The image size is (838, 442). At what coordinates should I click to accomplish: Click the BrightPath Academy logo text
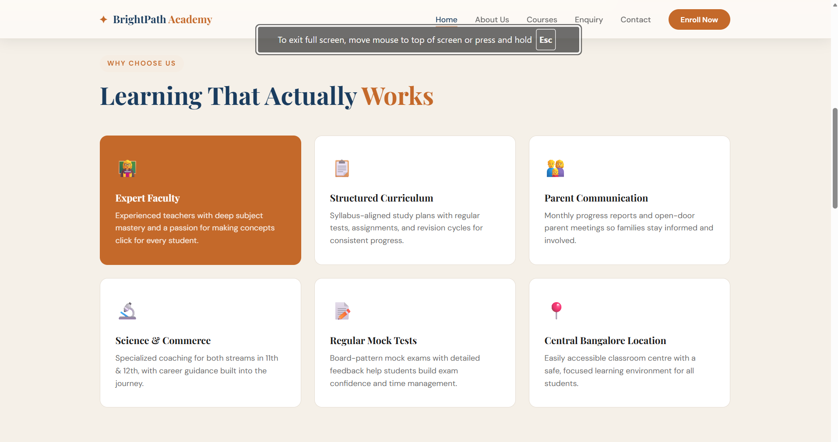point(162,20)
